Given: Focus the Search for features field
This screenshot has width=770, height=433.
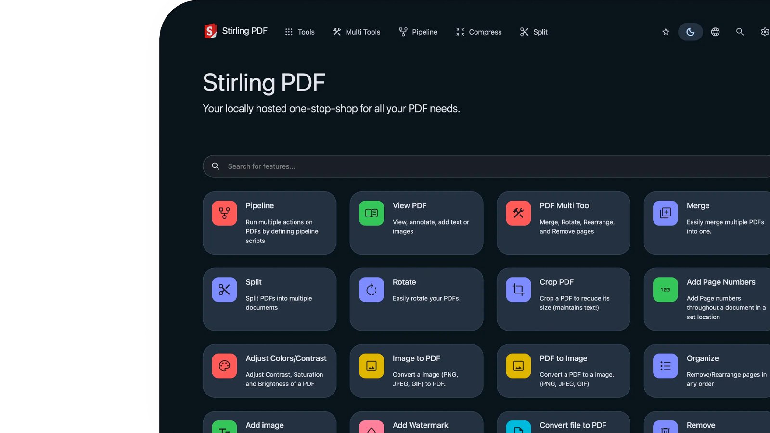Looking at the screenshot, I should [486, 166].
